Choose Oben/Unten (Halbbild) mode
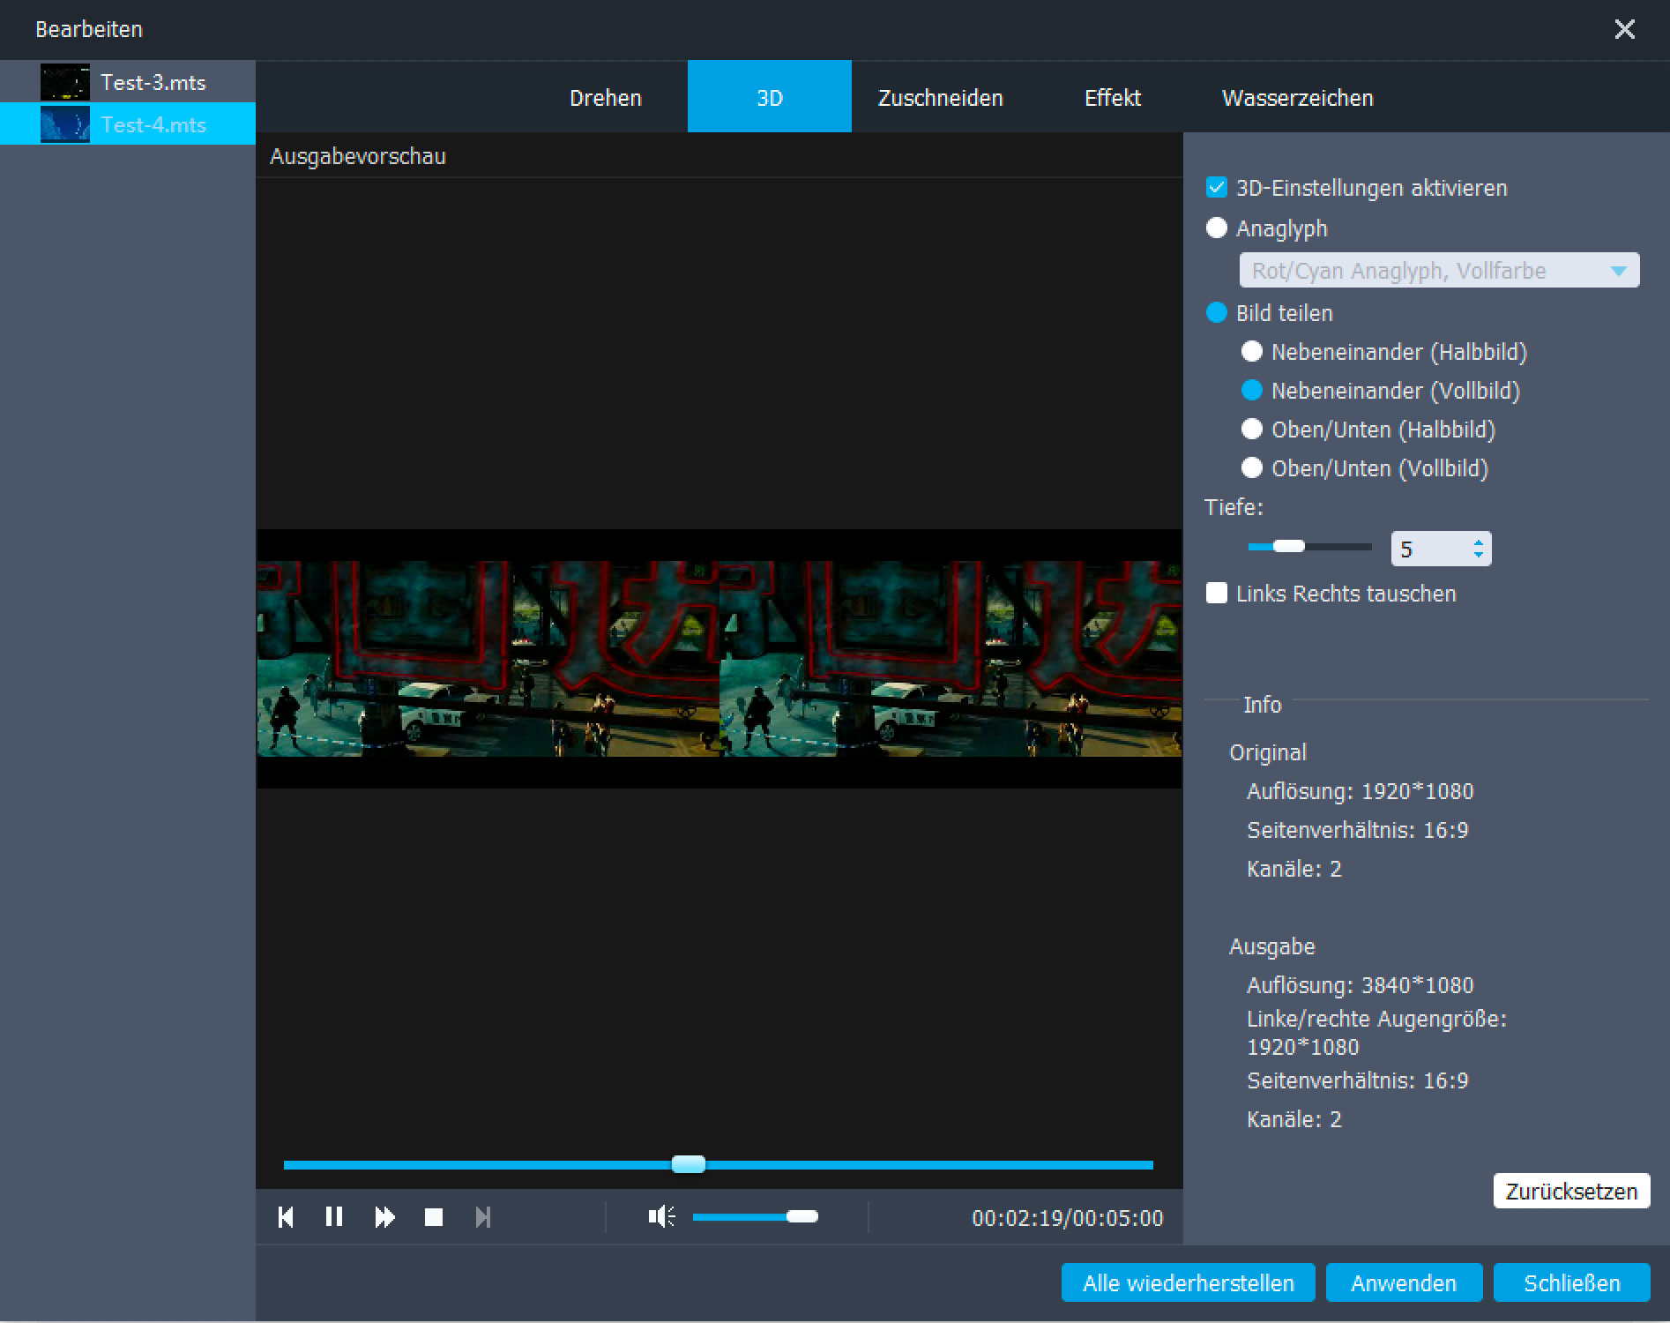Viewport: 1670px width, 1323px height. pyautogui.click(x=1252, y=430)
